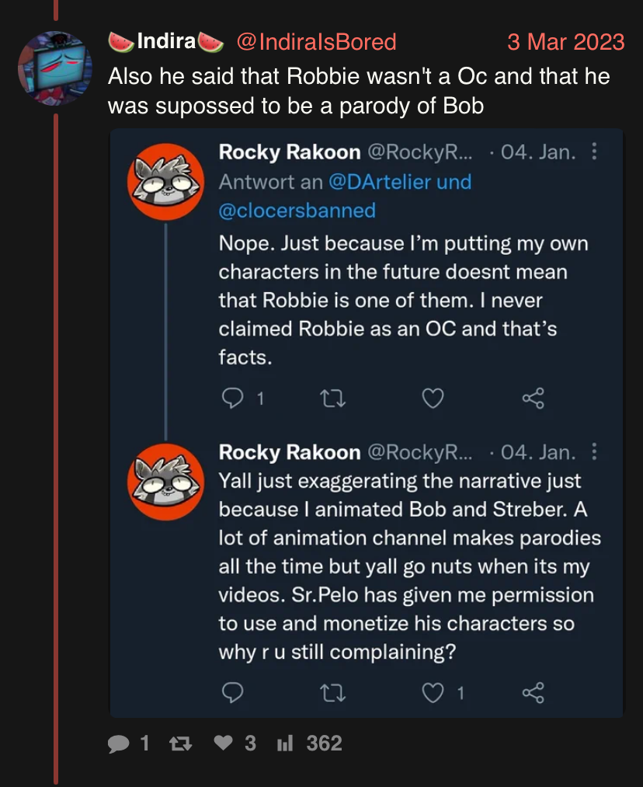The width and height of the screenshot is (643, 787).
Task: Open Indira's profile avatar
Action: pyautogui.click(x=54, y=68)
